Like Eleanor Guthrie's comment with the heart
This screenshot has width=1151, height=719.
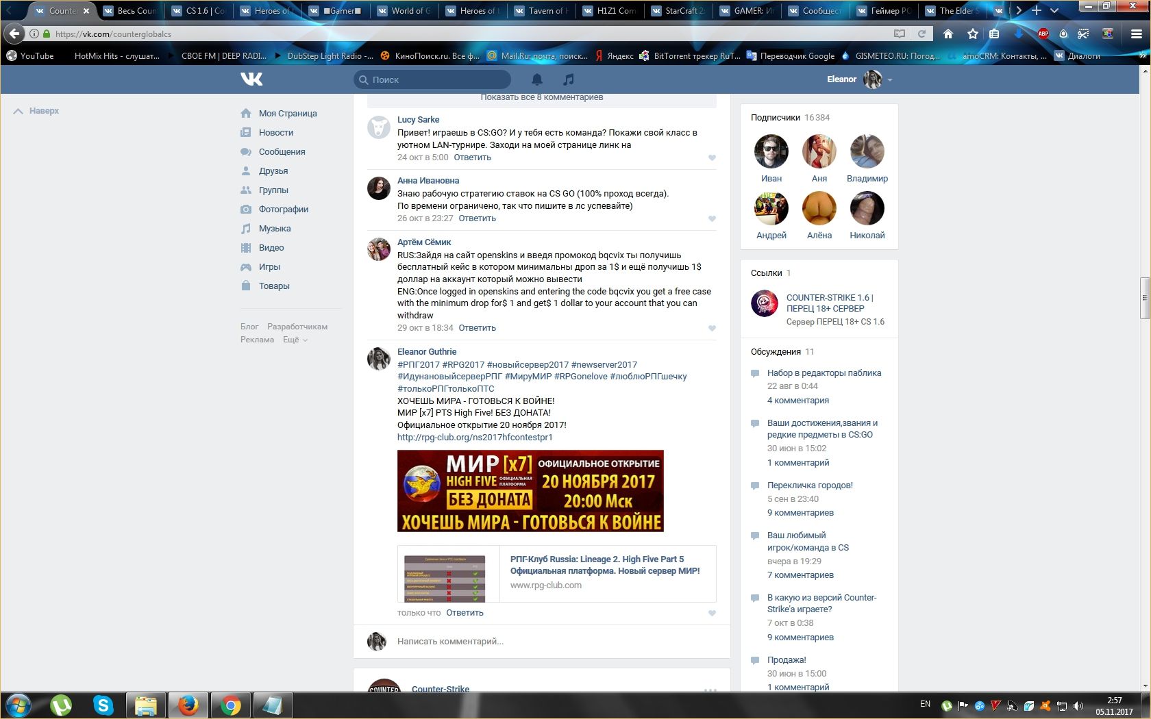pyautogui.click(x=712, y=614)
